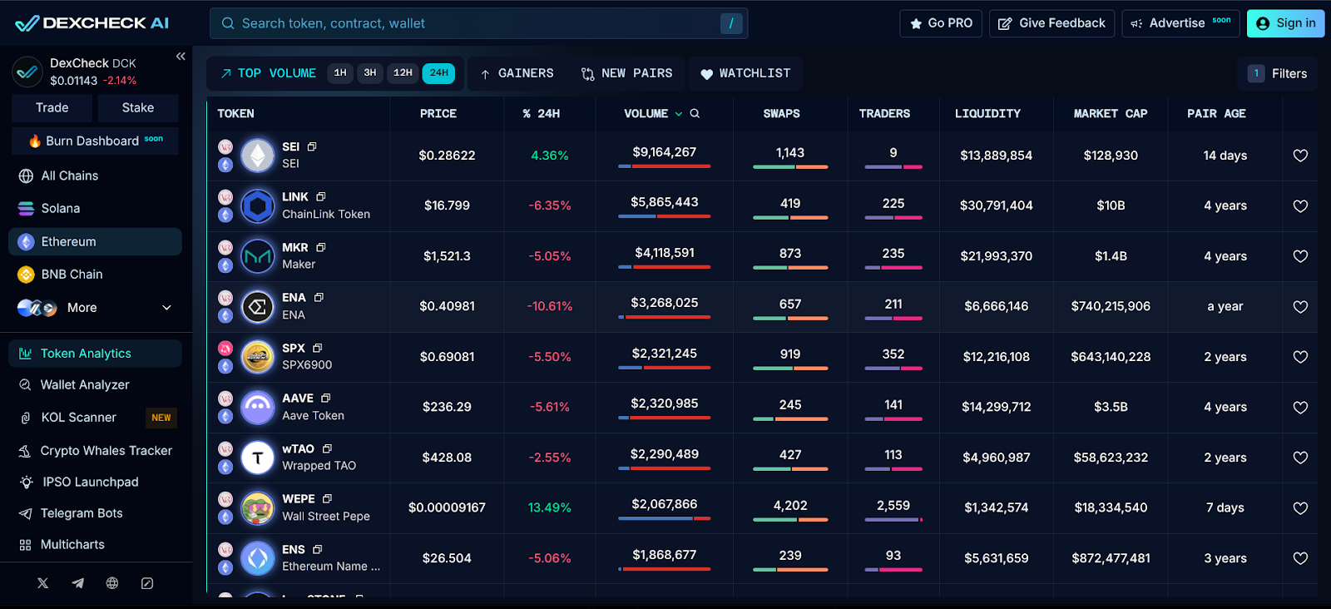Open the X (Twitter) social link
The image size is (1331, 609).
42,583
